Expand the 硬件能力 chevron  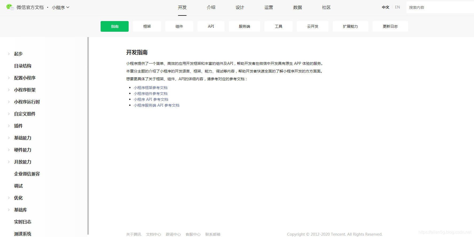(x=9, y=150)
